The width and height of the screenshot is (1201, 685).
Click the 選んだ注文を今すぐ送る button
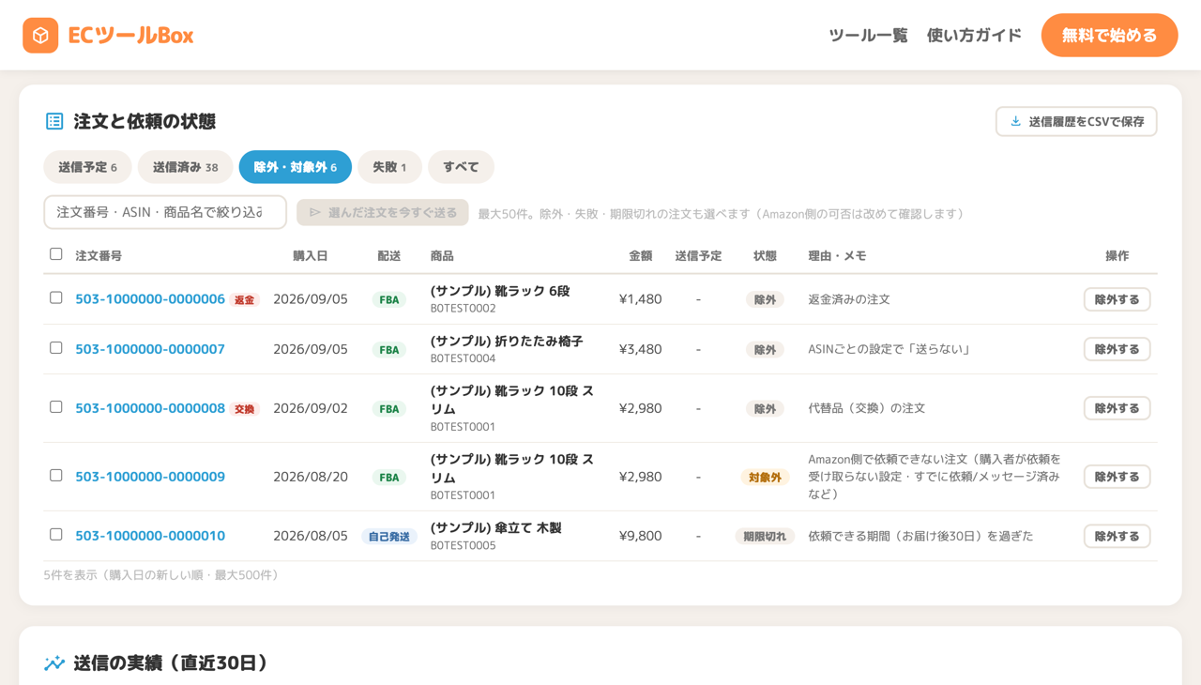tap(383, 212)
